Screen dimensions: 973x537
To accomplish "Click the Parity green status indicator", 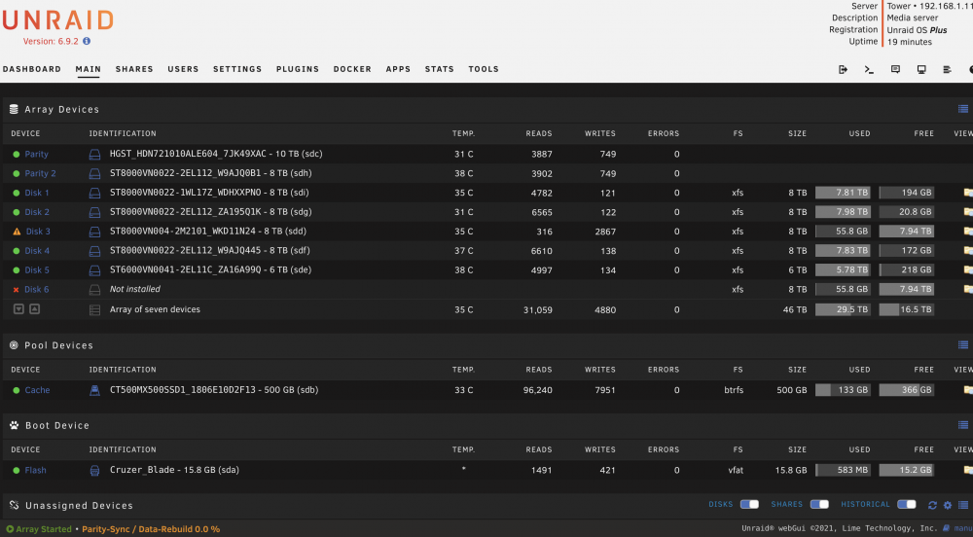I will (x=17, y=155).
